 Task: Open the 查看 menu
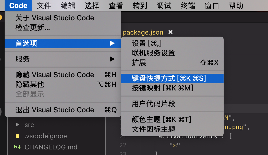point(116,6)
